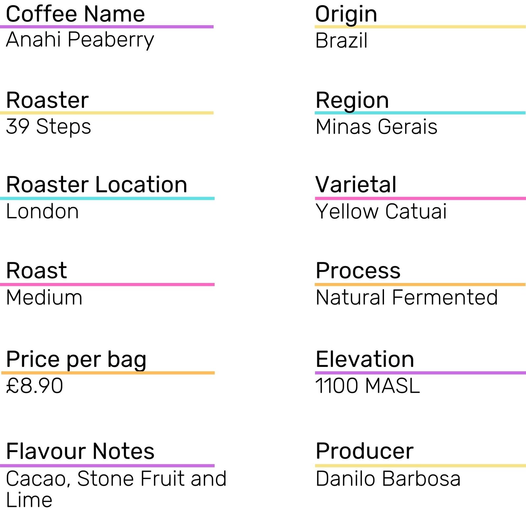
Task: Select the £8.90 price value
Action: click(x=35, y=386)
